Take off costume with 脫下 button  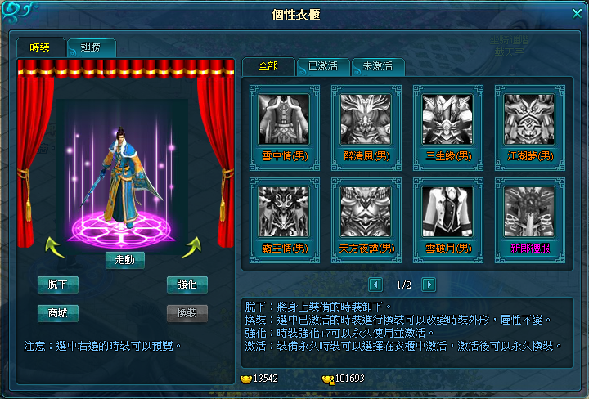click(58, 285)
